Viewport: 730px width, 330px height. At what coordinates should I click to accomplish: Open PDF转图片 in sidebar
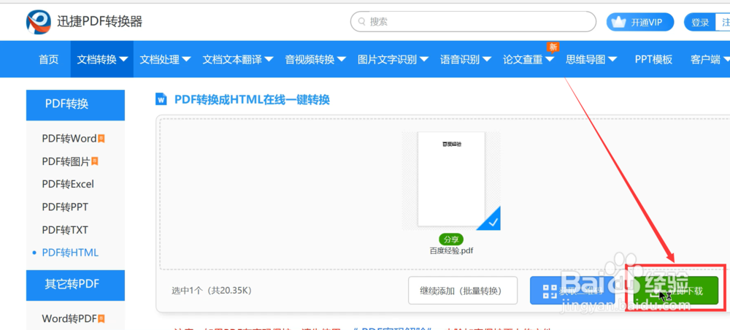pyautogui.click(x=66, y=161)
